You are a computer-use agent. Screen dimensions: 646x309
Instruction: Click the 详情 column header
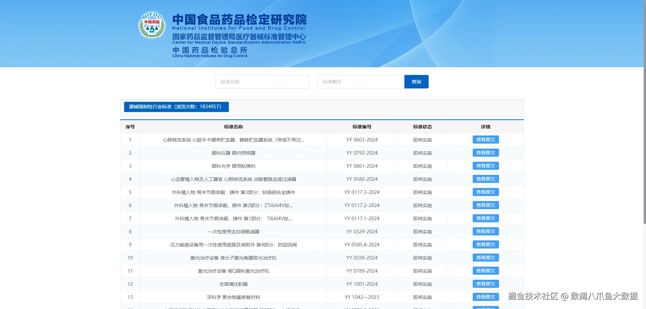click(486, 127)
